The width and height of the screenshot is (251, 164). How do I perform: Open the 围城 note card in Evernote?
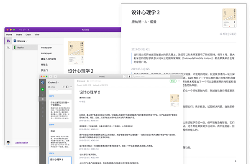[60, 139]
